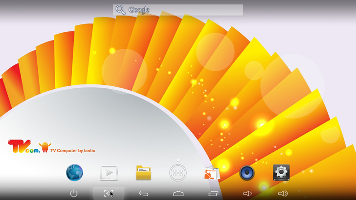Open the Settings gear app
Image resolution: width=356 pixels, height=200 pixels.
(281, 172)
